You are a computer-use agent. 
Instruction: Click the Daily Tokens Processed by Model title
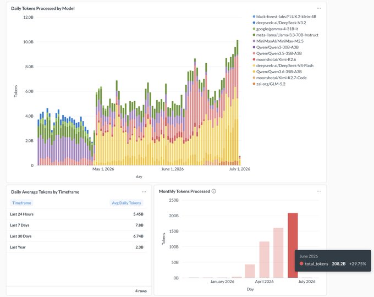pyautogui.click(x=43, y=8)
